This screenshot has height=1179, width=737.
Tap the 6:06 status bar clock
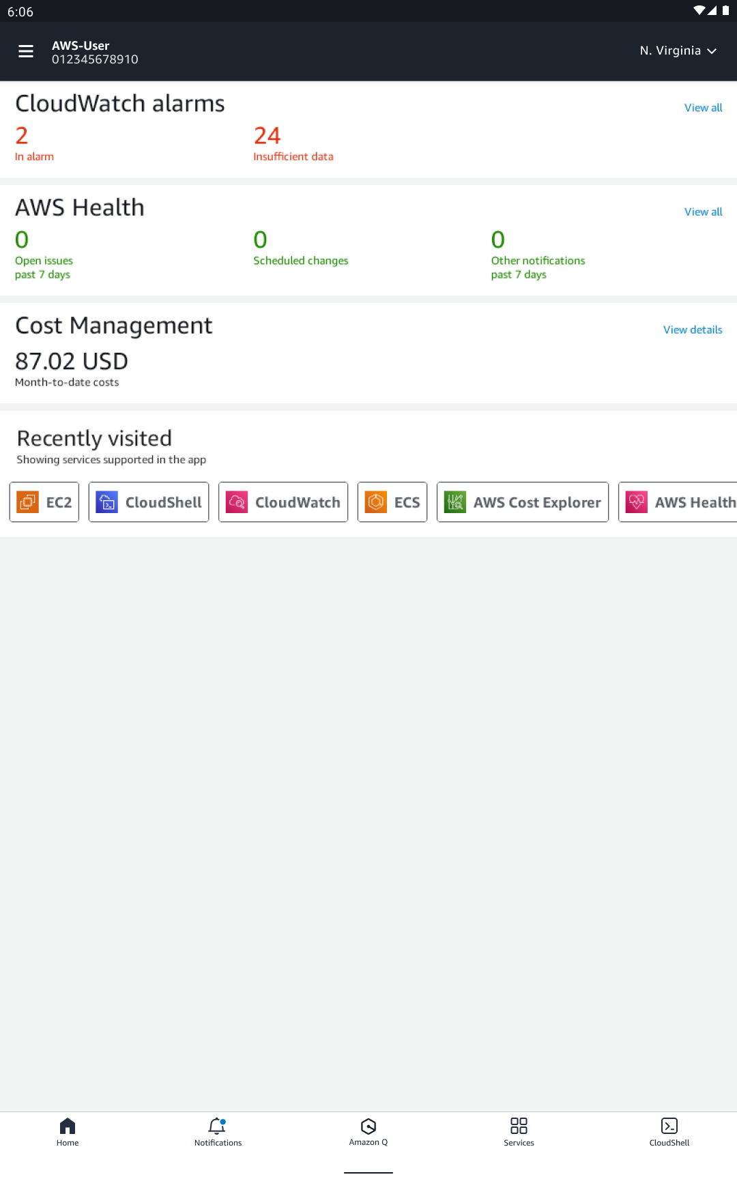[20, 12]
